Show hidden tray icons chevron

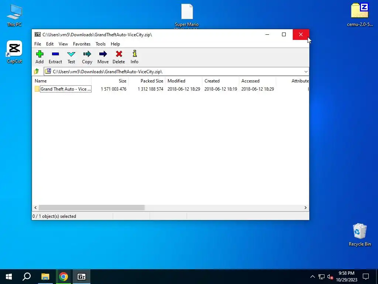312,277
